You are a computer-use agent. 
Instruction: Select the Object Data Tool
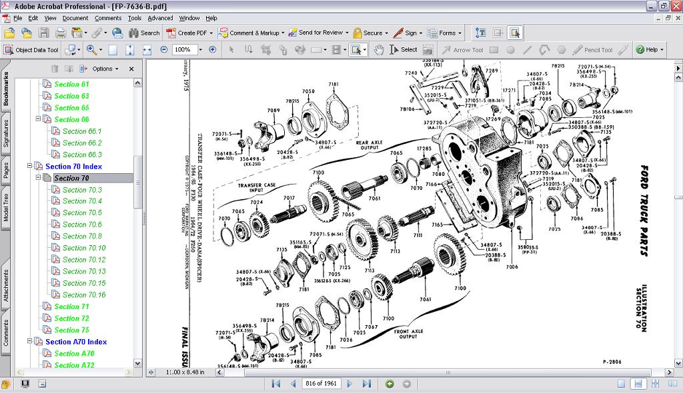[x=31, y=50]
